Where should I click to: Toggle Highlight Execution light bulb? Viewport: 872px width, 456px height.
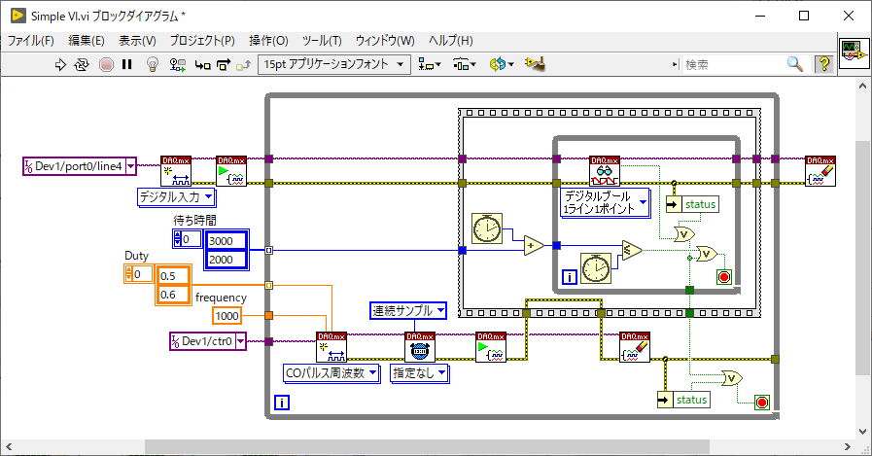153,64
